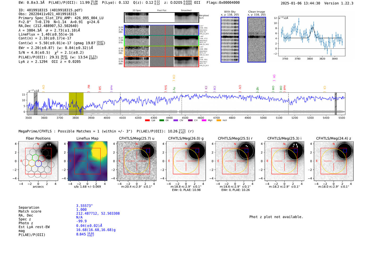Click the blue-bordered 2D spectrum row
The height and width of the screenshot is (253, 372).
coord(161,30)
